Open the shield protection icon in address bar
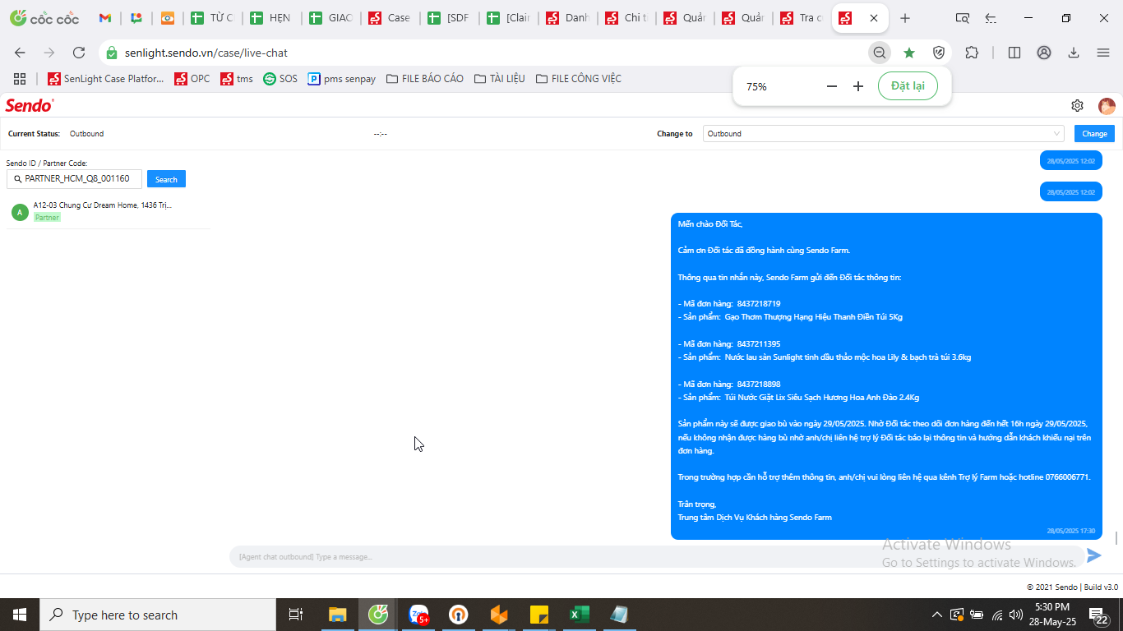 pyautogui.click(x=939, y=53)
